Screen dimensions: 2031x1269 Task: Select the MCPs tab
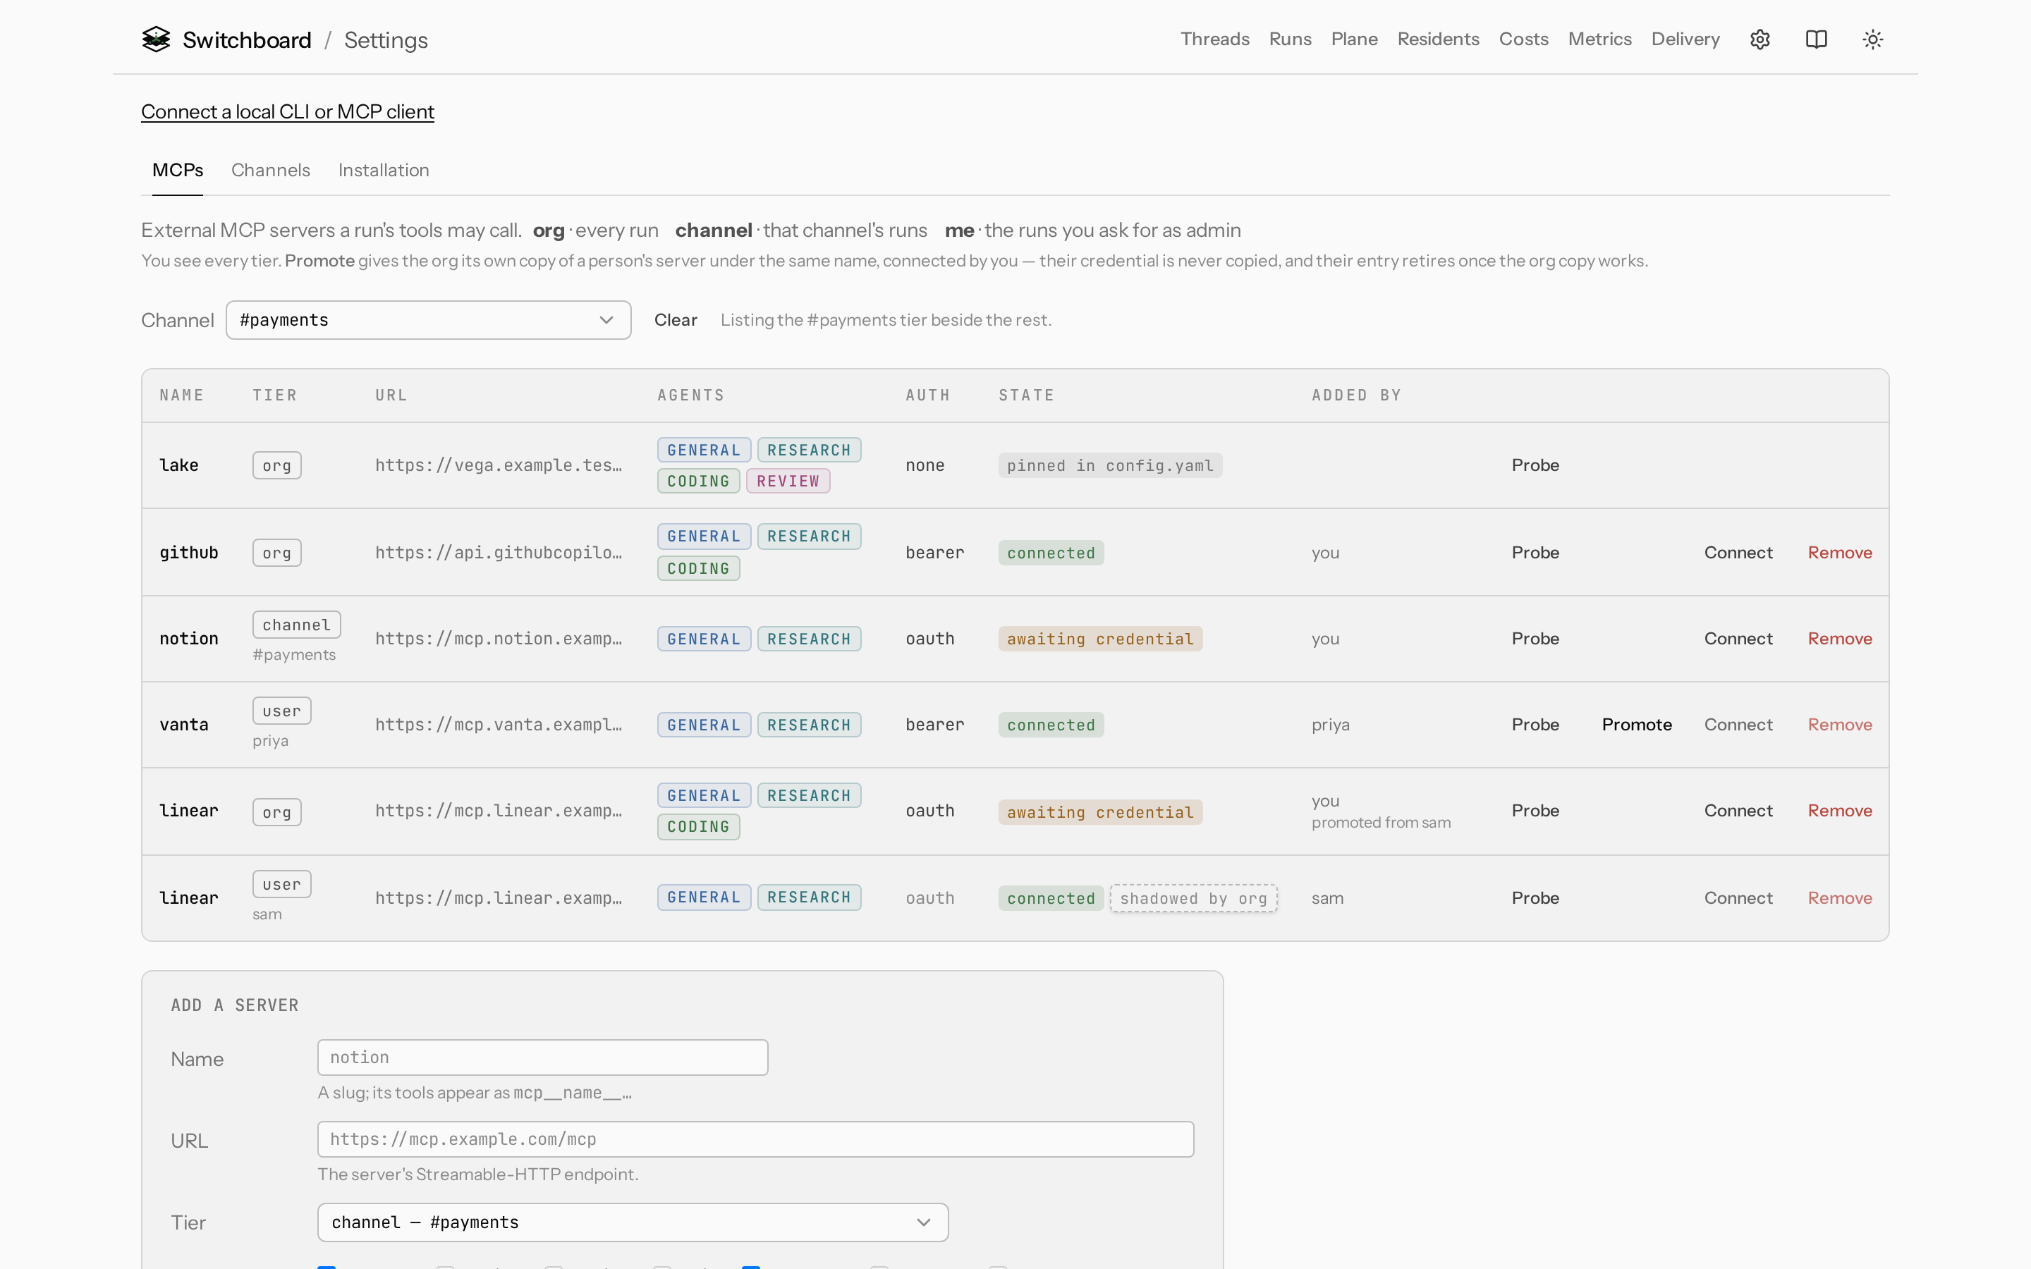pos(178,171)
